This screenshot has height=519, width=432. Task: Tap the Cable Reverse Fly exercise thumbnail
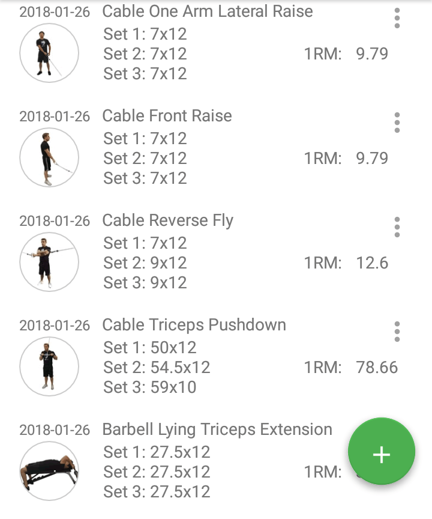49,262
